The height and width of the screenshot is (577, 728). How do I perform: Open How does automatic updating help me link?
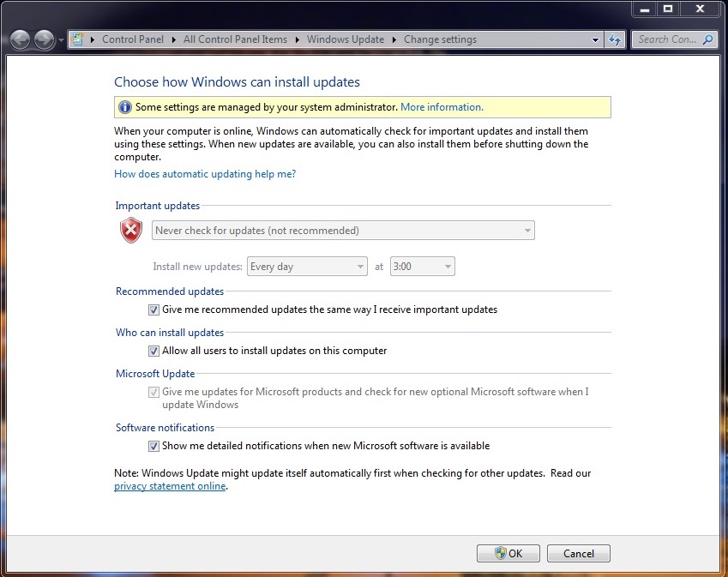[205, 174]
